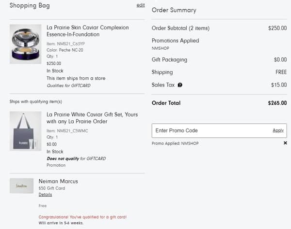
Task: Click the 'Qualifies for GIFTCARD' note
Action: coord(68,86)
